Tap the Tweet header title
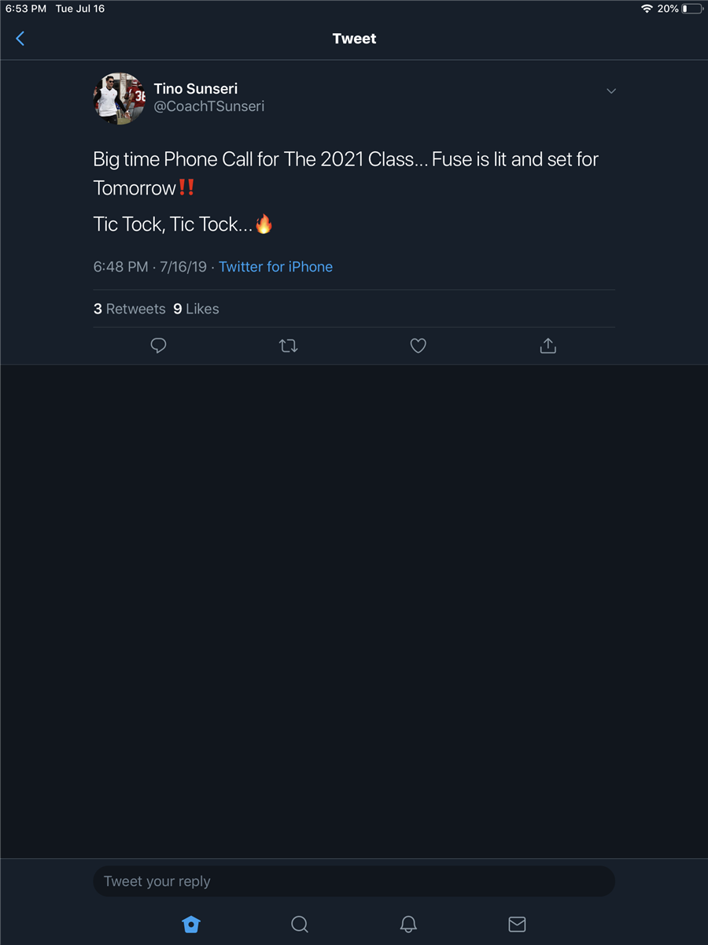Image resolution: width=708 pixels, height=945 pixels. [x=354, y=39]
